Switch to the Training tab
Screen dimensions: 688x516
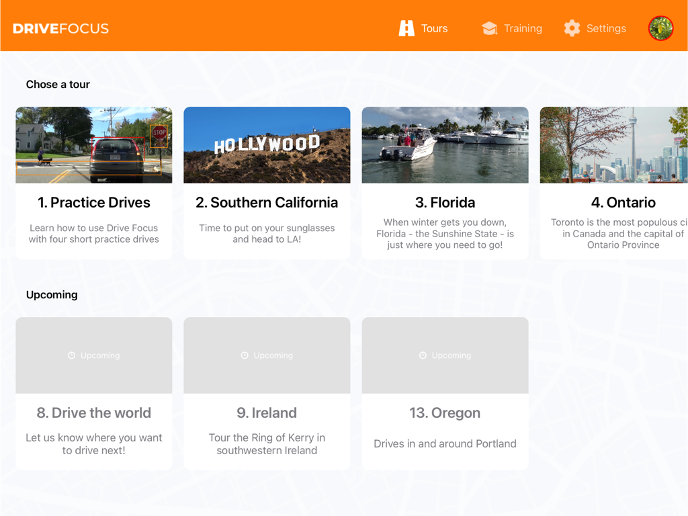coord(523,28)
